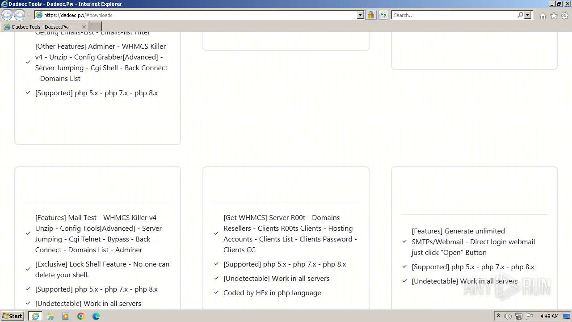The height and width of the screenshot is (322, 572).
Task: Click the dadsec.pw address bar
Action: click(196, 15)
